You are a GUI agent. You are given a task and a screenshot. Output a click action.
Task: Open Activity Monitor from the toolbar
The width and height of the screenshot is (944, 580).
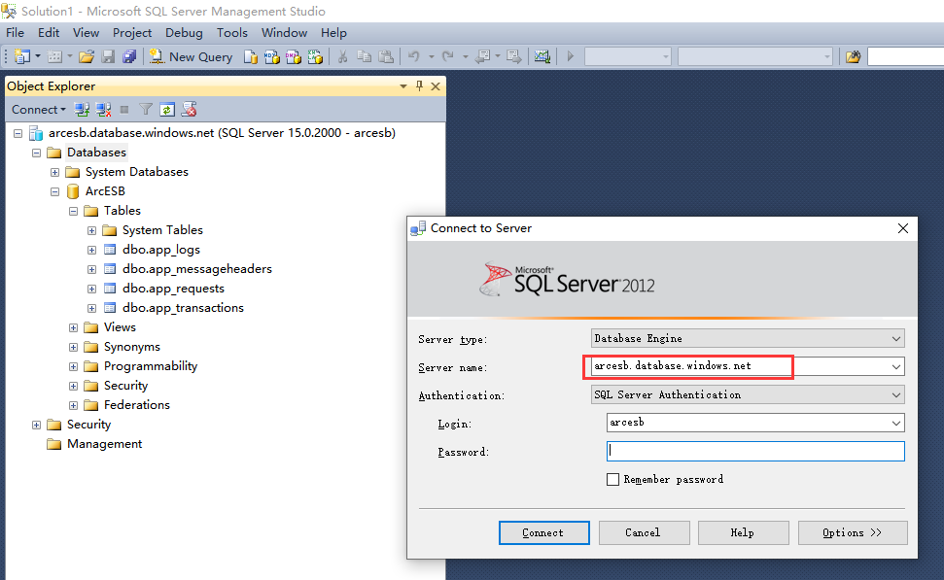[542, 56]
